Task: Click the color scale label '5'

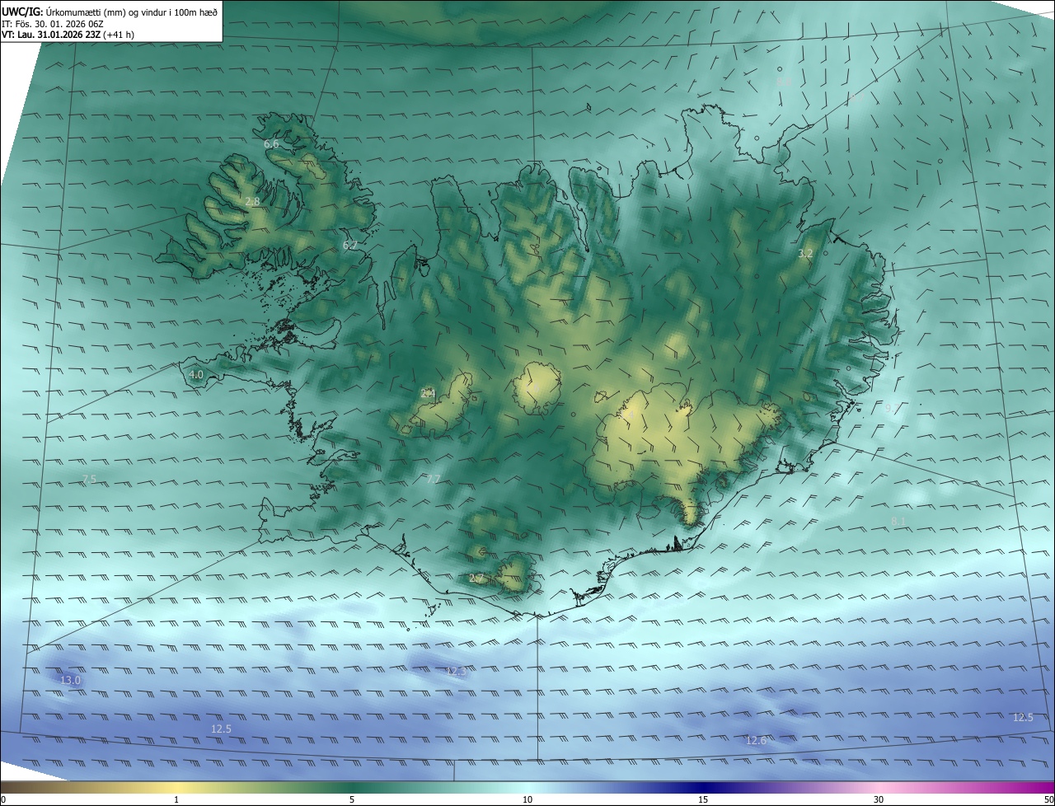Action: pos(352,799)
